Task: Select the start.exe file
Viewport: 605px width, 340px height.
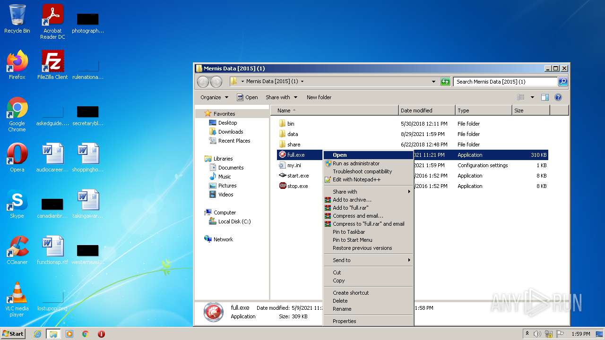Action: coord(294,176)
